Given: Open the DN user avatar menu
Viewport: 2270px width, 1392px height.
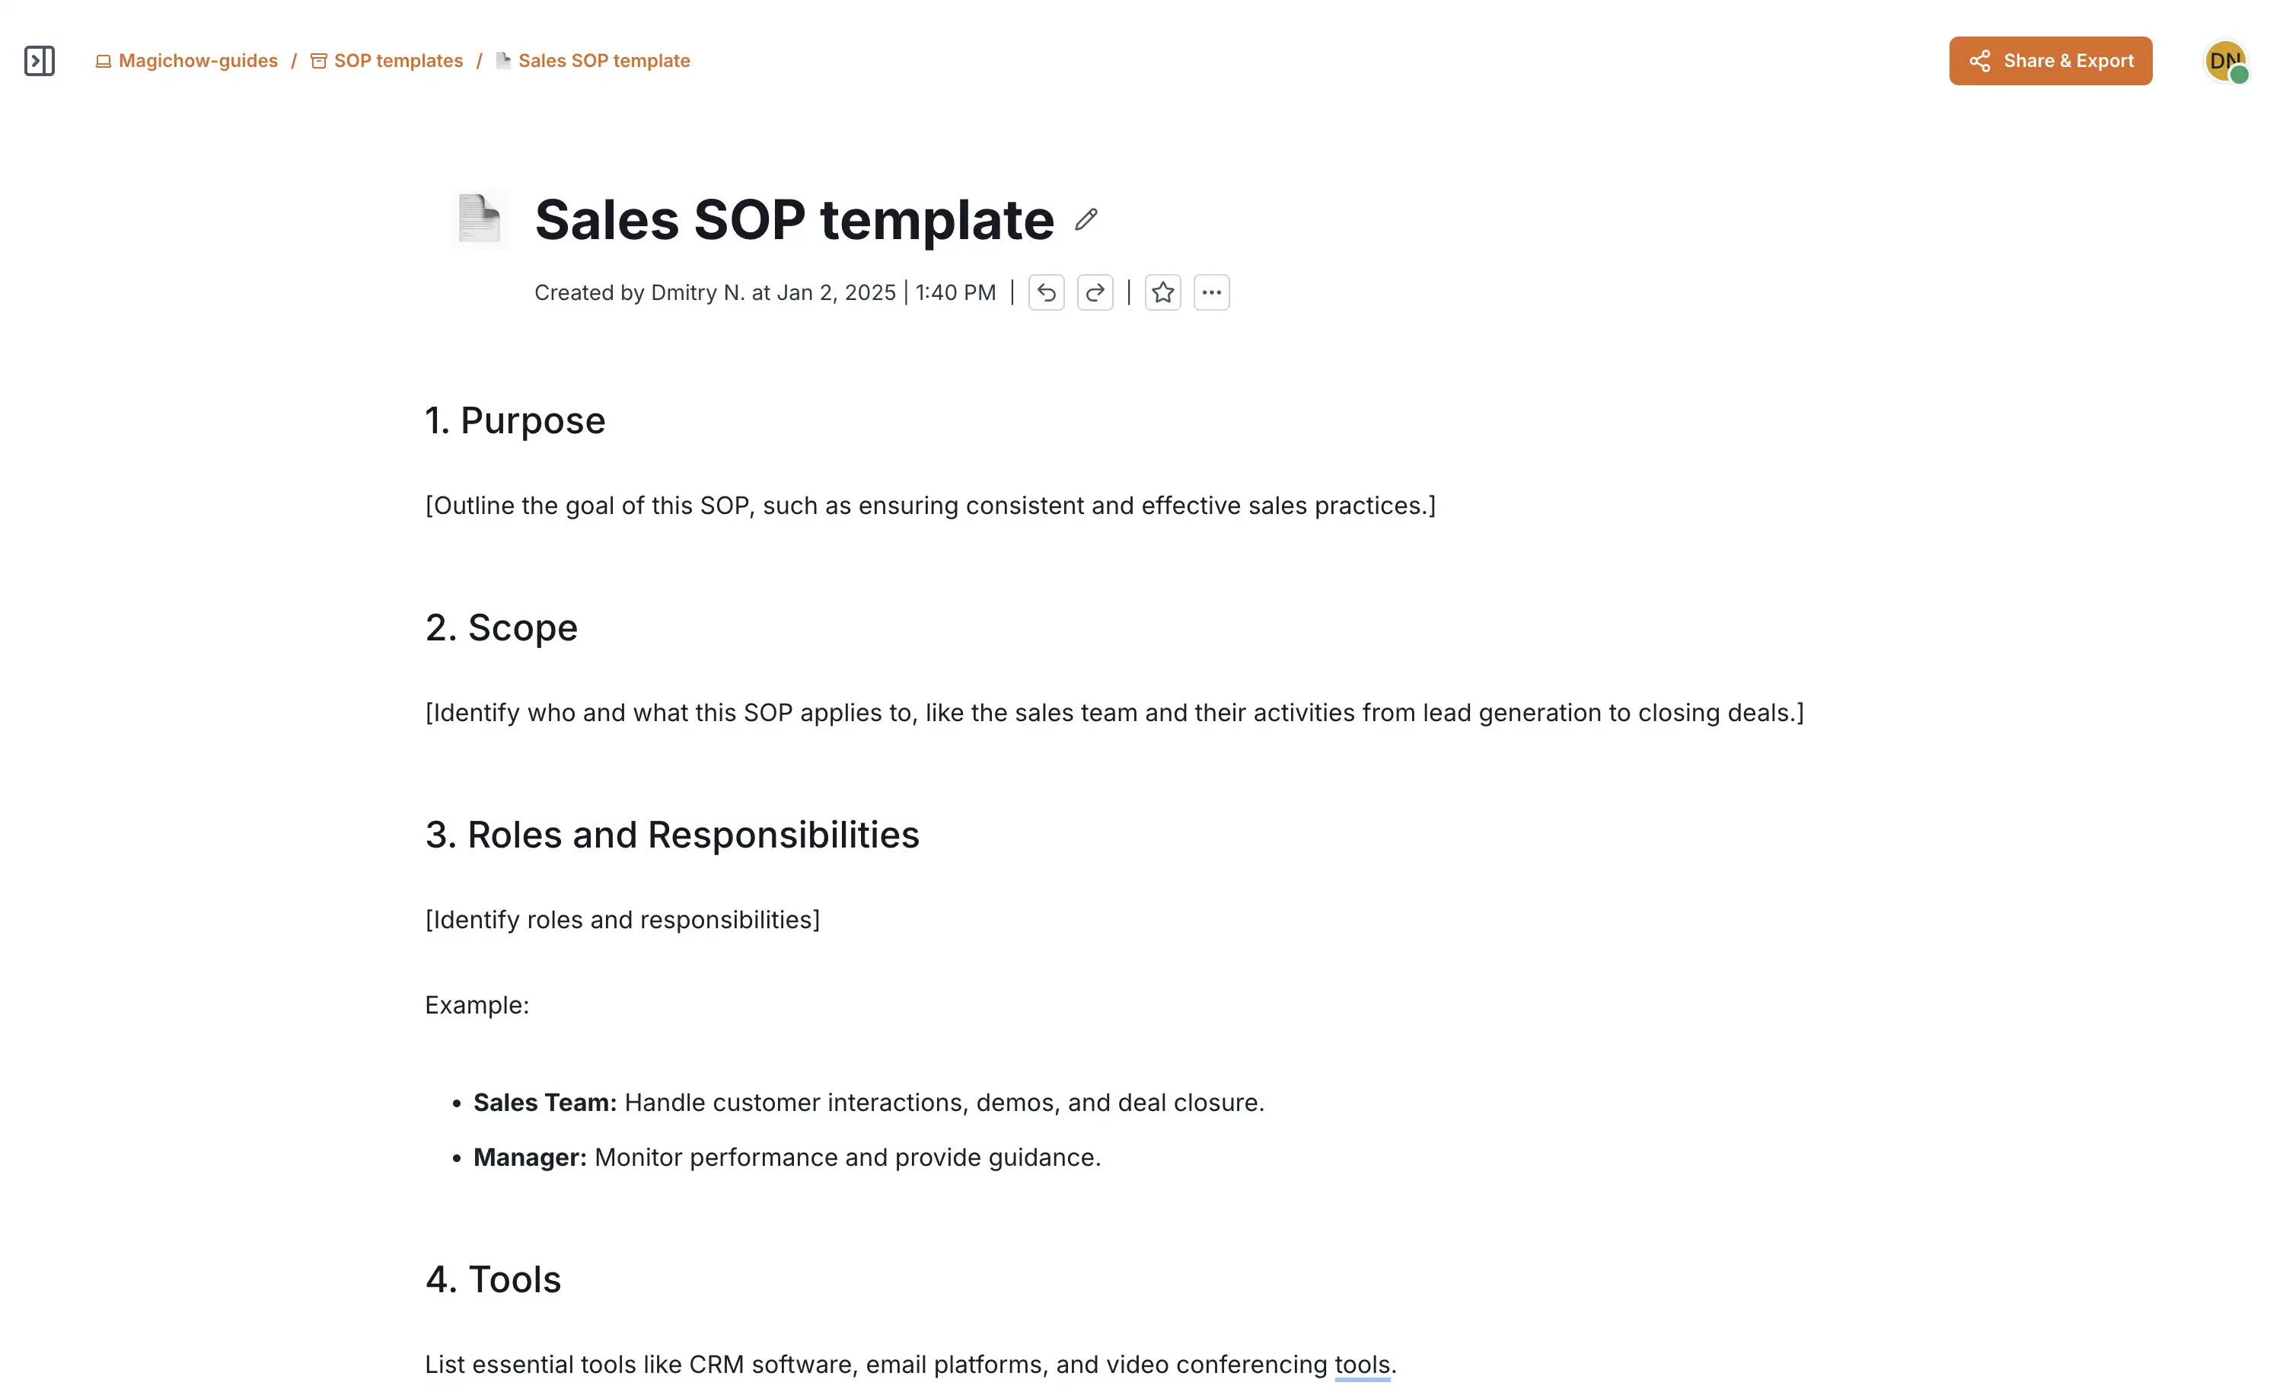Looking at the screenshot, I should click(x=2225, y=62).
